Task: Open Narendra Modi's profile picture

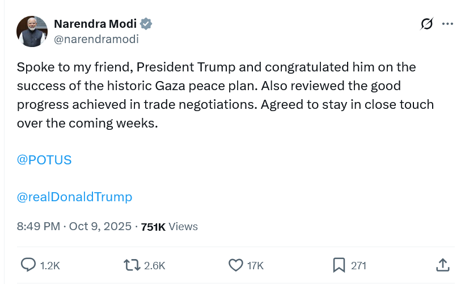Action: [32, 31]
